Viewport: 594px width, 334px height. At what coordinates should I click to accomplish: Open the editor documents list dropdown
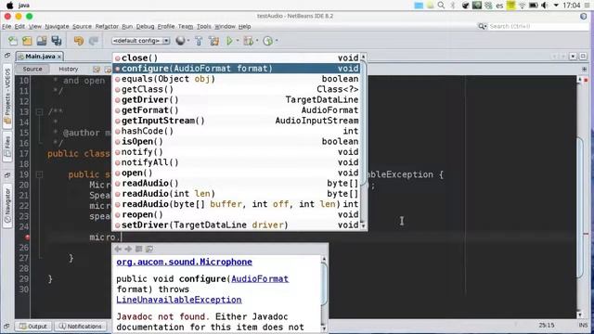click(573, 56)
